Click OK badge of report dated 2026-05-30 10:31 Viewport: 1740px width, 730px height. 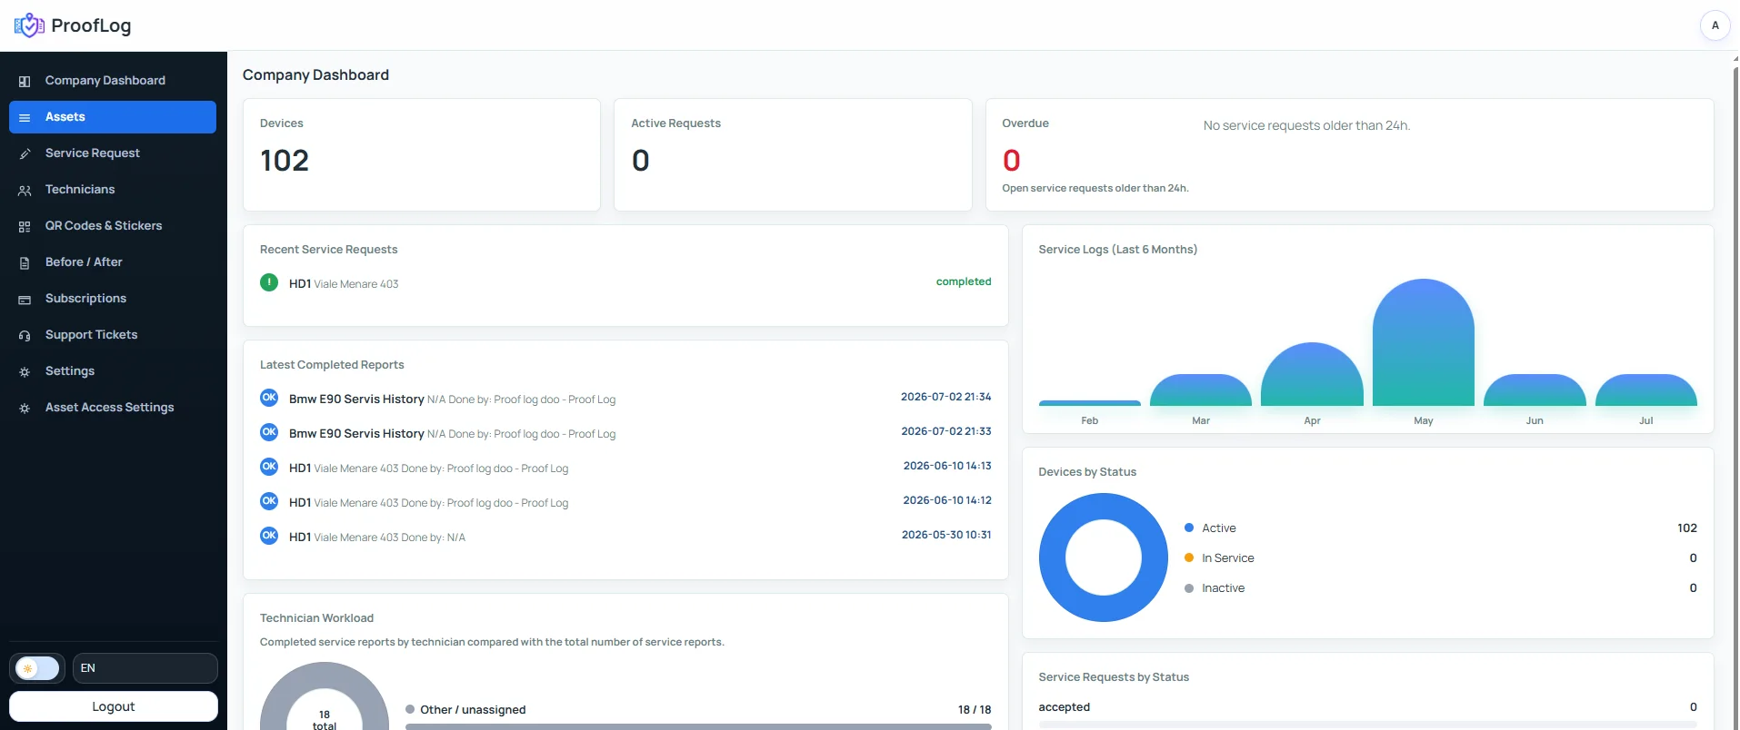pyautogui.click(x=269, y=535)
